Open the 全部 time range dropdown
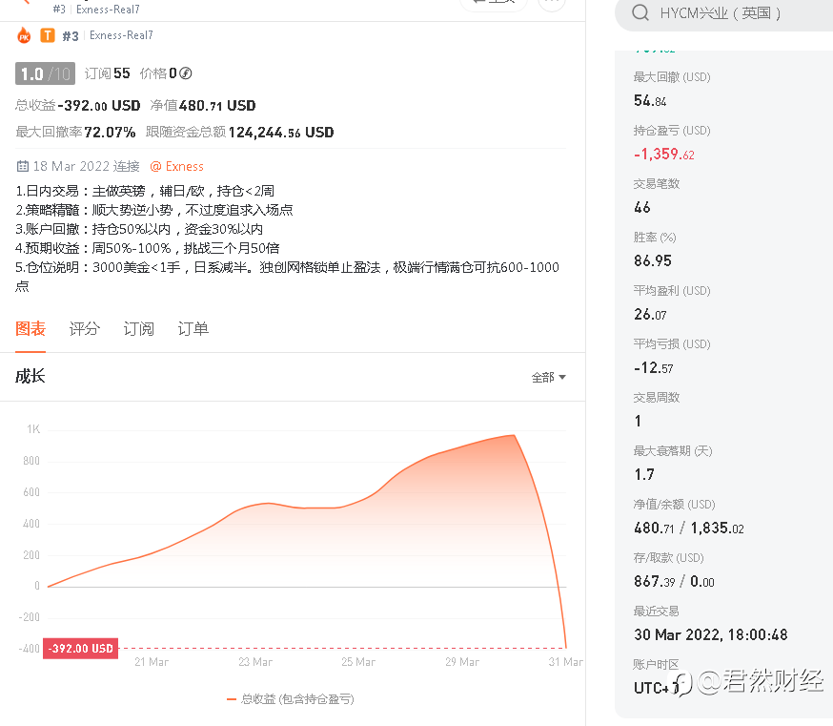 549,377
